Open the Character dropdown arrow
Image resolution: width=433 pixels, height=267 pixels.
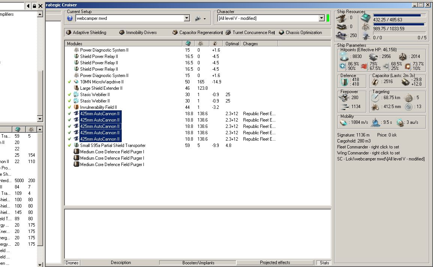click(321, 18)
